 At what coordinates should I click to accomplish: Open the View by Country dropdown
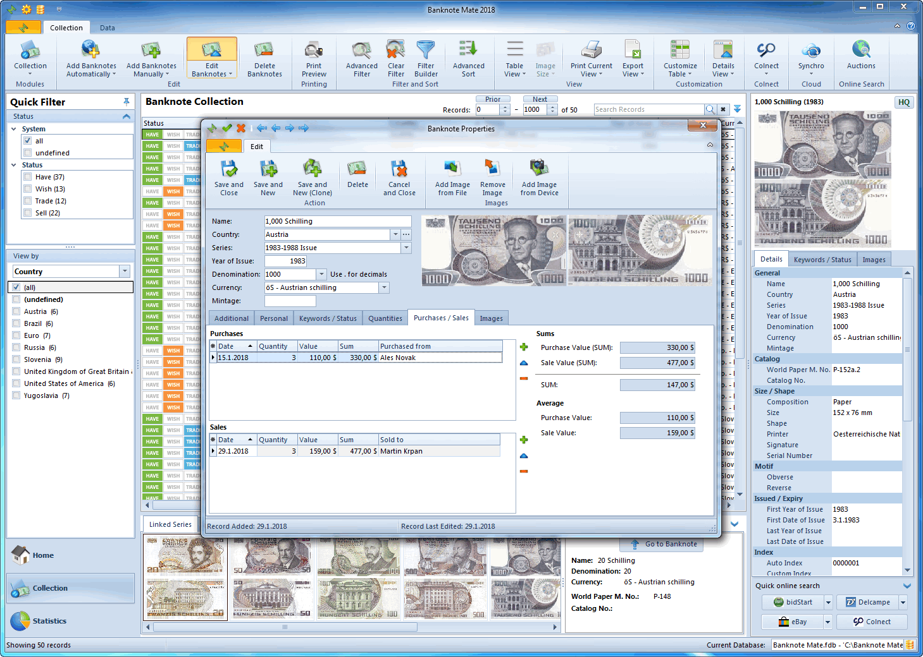125,272
